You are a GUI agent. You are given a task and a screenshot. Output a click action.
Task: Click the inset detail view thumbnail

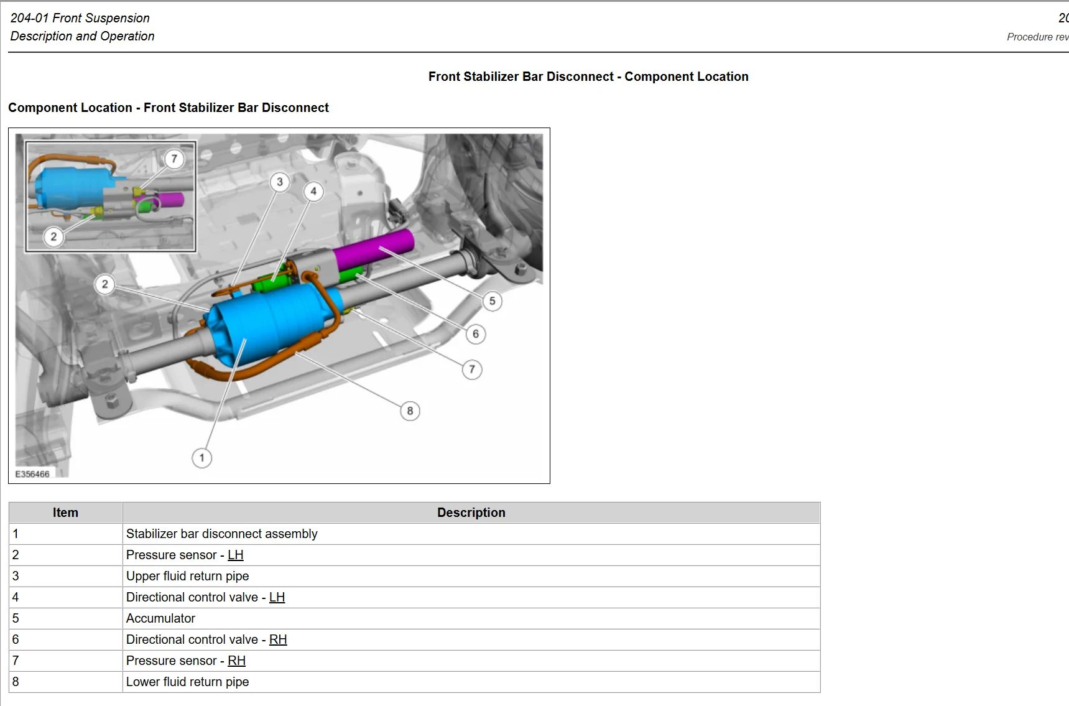click(x=111, y=196)
